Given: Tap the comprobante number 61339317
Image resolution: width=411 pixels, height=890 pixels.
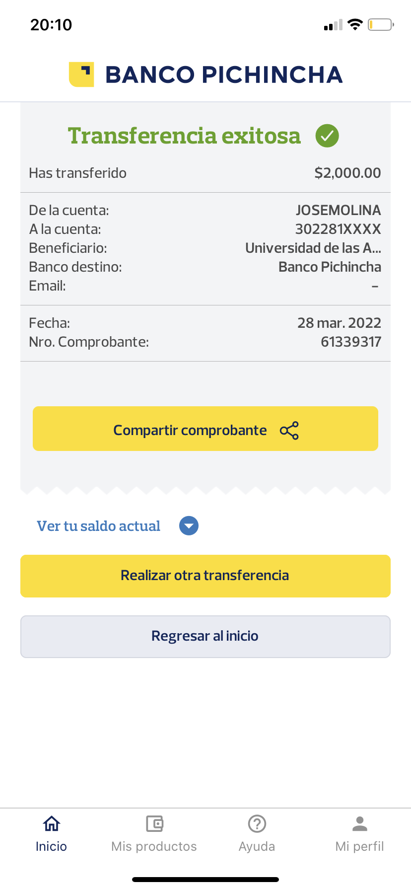Looking at the screenshot, I should 351,342.
